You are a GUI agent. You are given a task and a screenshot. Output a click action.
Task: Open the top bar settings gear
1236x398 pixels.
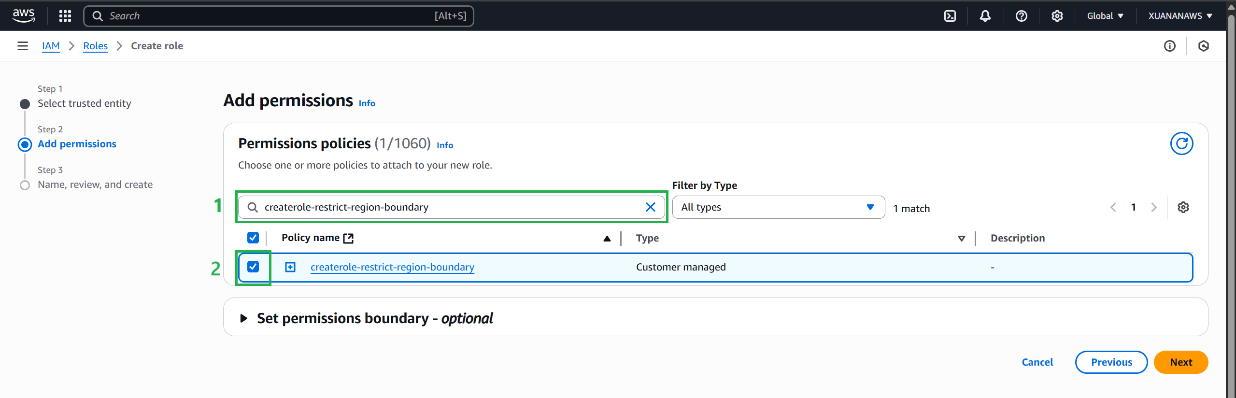1057,16
